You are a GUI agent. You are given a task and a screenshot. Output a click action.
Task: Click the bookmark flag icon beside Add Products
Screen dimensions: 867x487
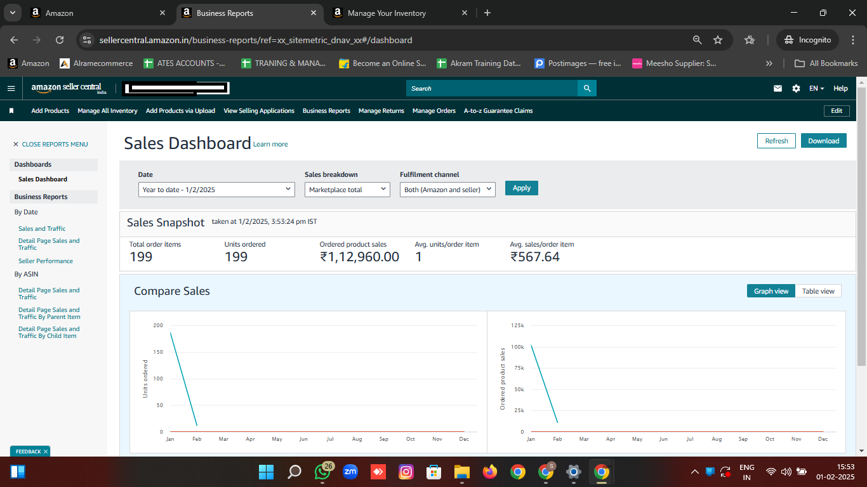[11, 110]
